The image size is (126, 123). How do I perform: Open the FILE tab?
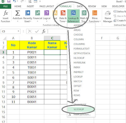[x=5, y=6]
